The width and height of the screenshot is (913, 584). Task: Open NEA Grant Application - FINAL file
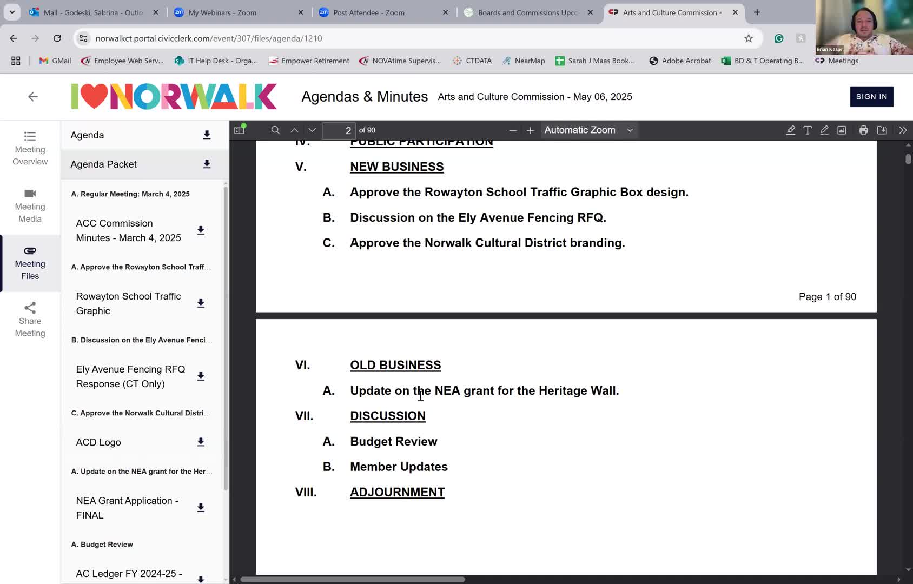[127, 508]
